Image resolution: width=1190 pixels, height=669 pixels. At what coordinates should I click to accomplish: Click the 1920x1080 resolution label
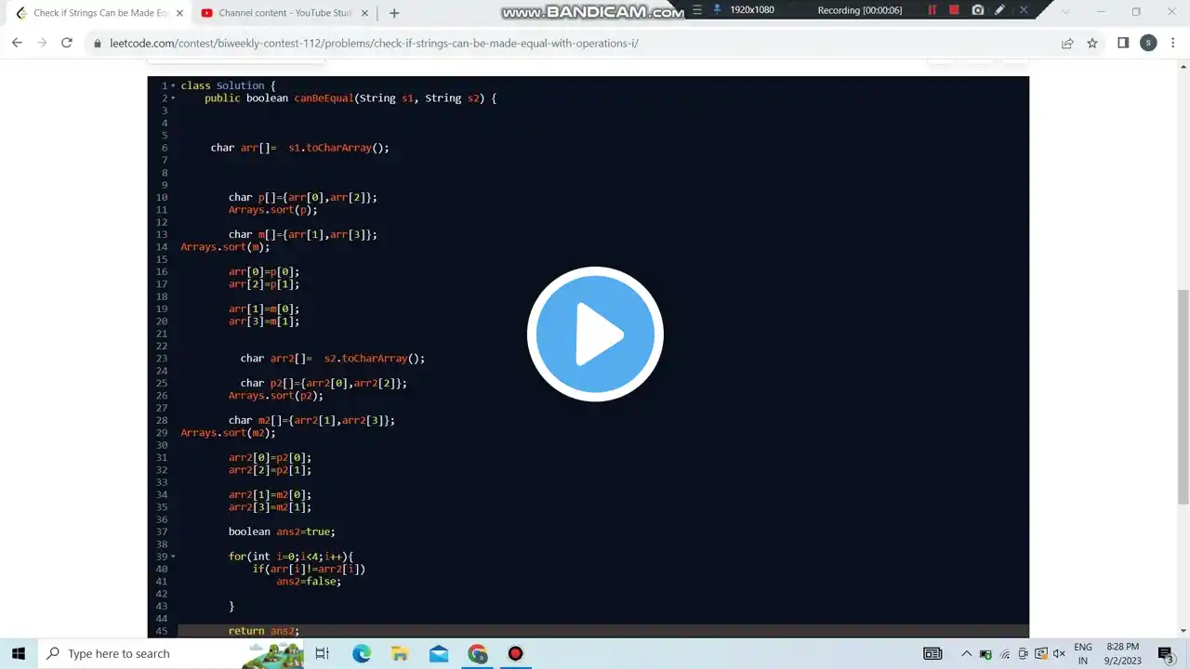pos(752,10)
